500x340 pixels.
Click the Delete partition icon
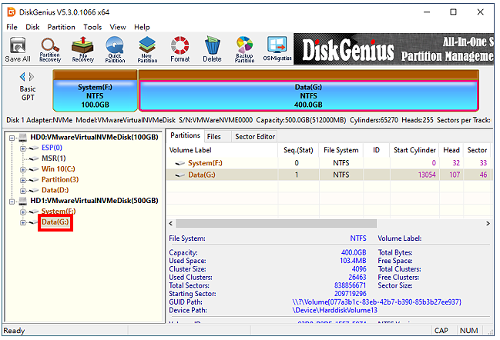(212, 49)
